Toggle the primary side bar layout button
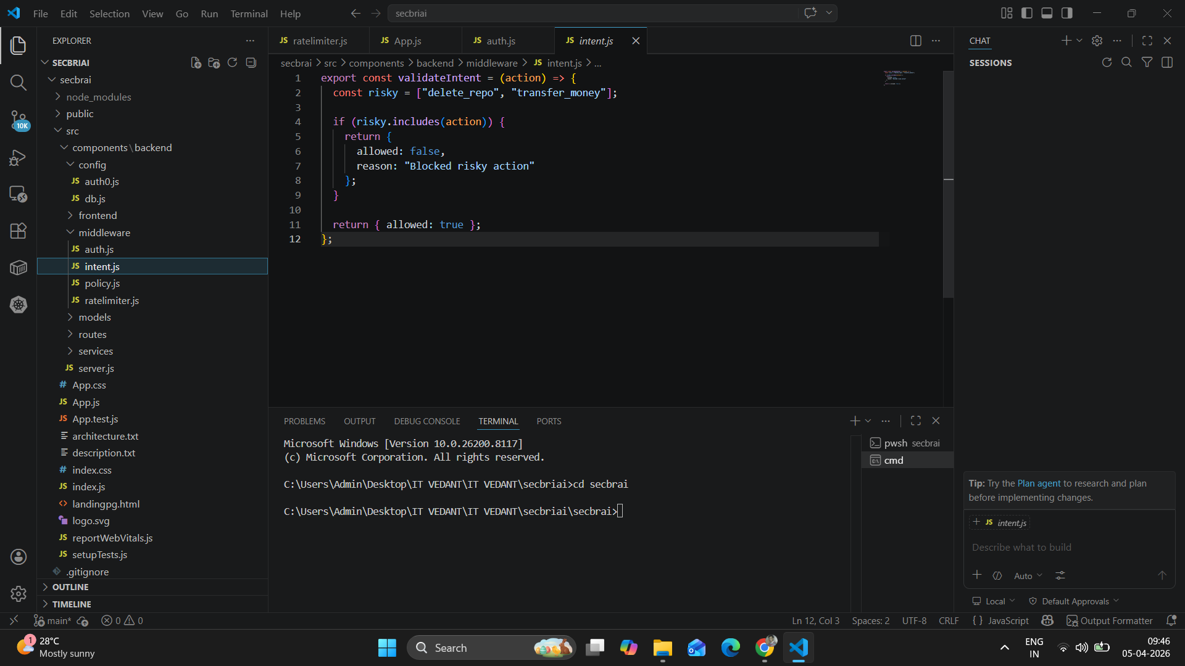 pos(1027,13)
